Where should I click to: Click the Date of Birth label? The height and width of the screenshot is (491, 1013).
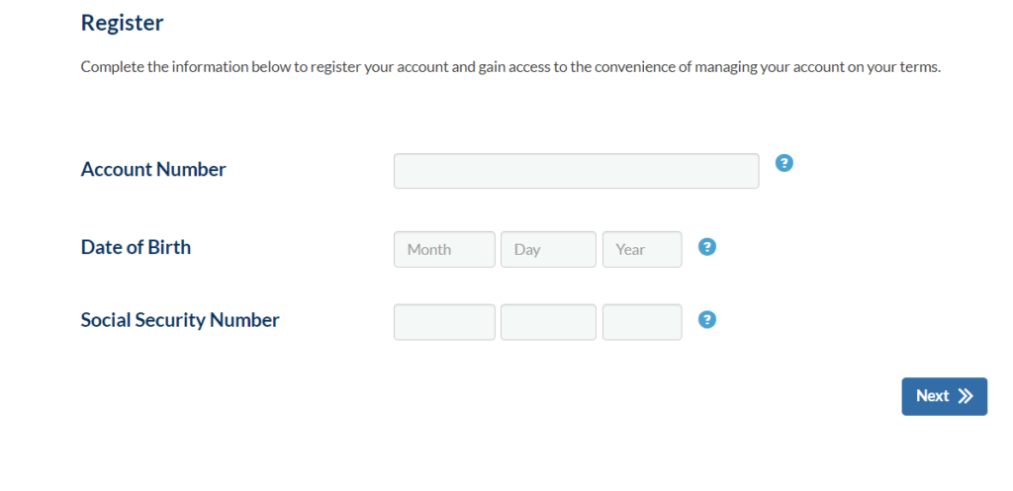136,247
